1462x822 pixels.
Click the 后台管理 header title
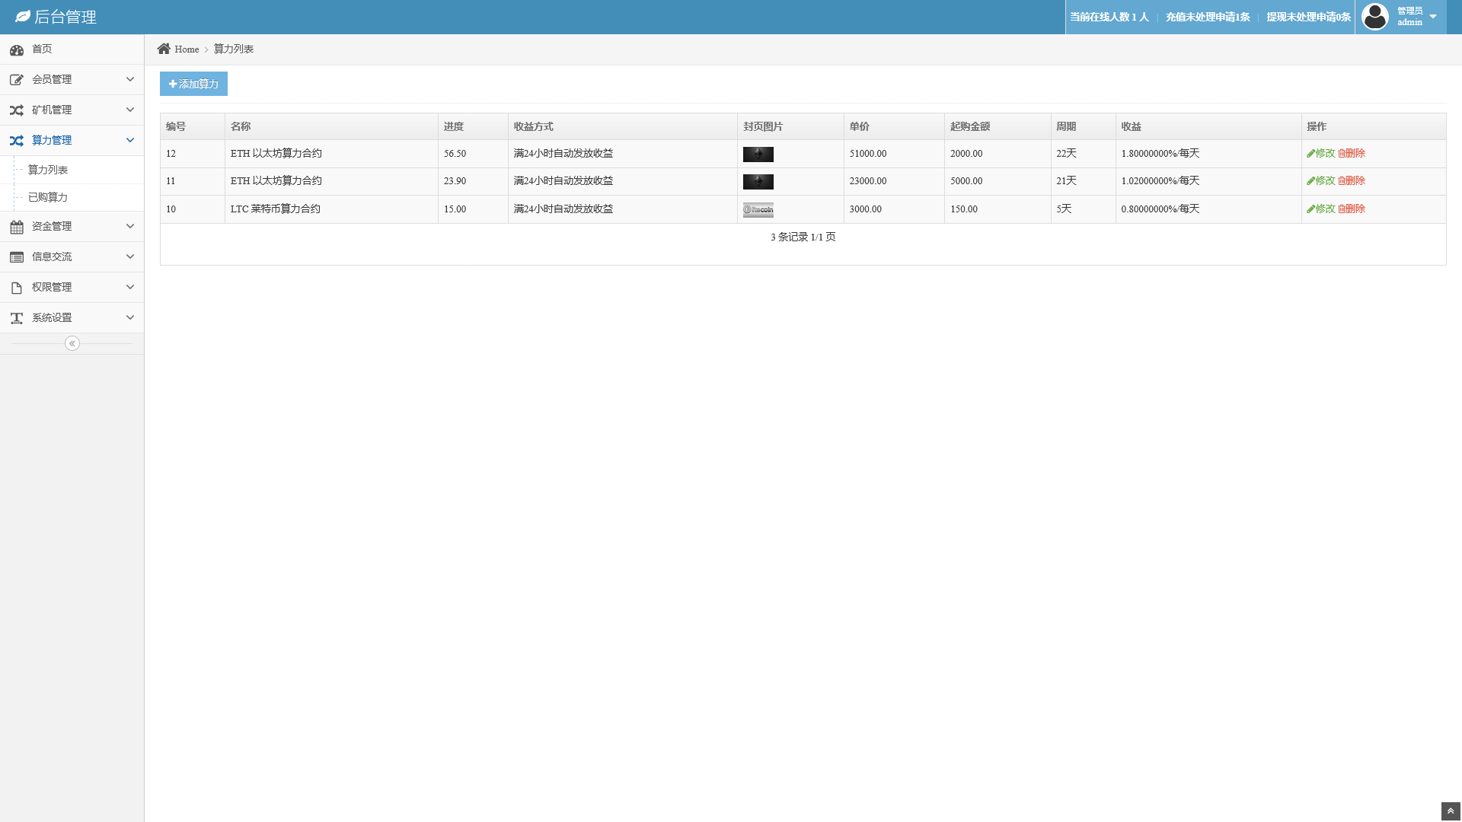(x=65, y=17)
